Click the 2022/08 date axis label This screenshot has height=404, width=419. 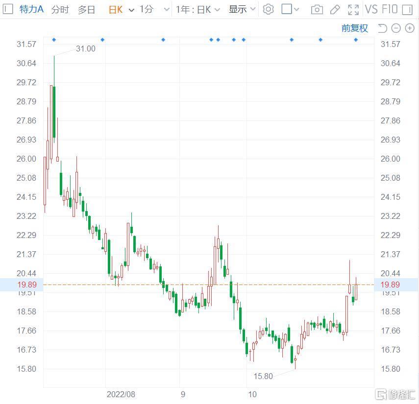coord(121,394)
